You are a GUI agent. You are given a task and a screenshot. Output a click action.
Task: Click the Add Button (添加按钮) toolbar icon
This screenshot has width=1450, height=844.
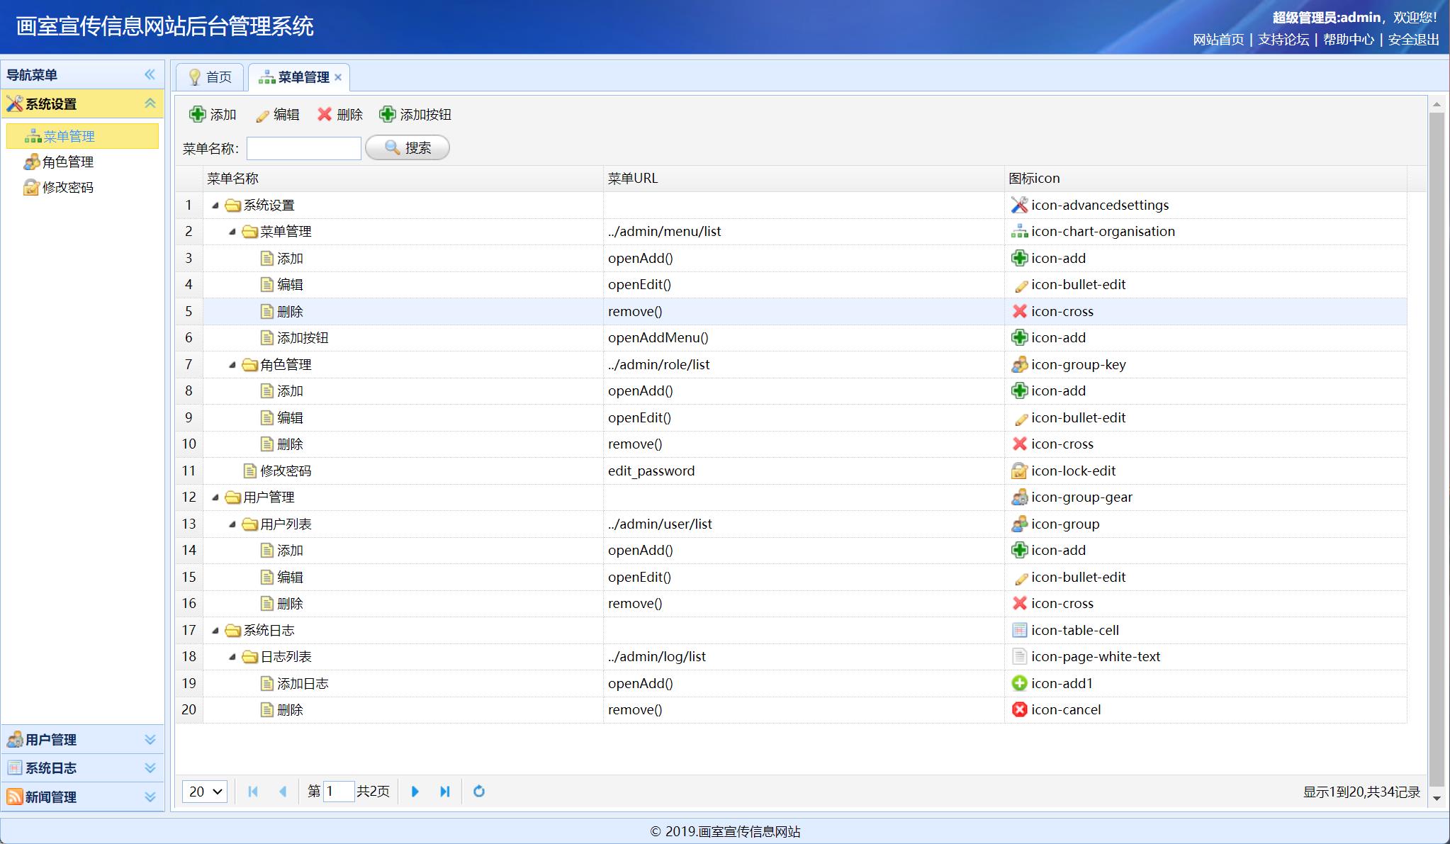[x=388, y=114]
